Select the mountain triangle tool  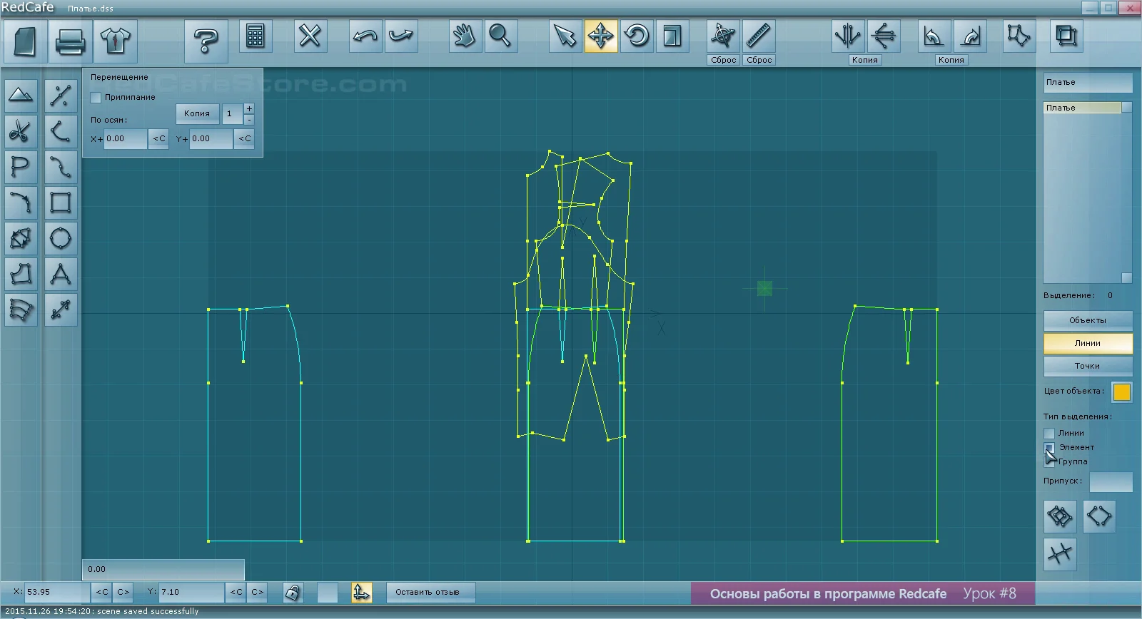click(21, 96)
